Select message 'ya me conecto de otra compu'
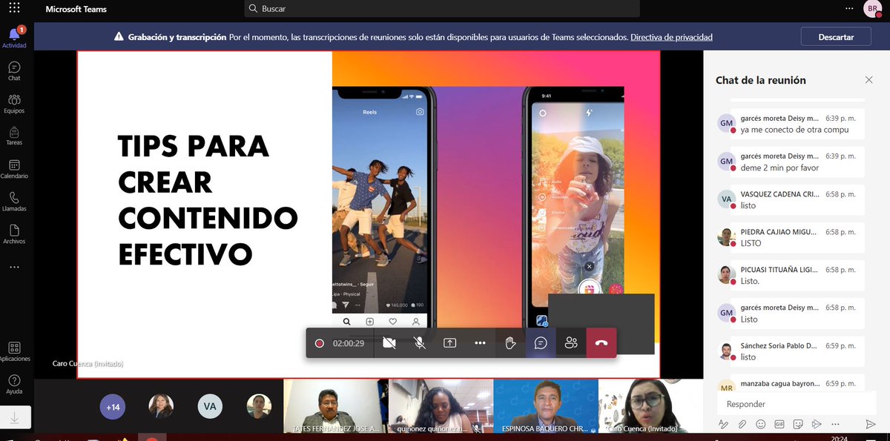The height and width of the screenshot is (441, 890). point(794,130)
